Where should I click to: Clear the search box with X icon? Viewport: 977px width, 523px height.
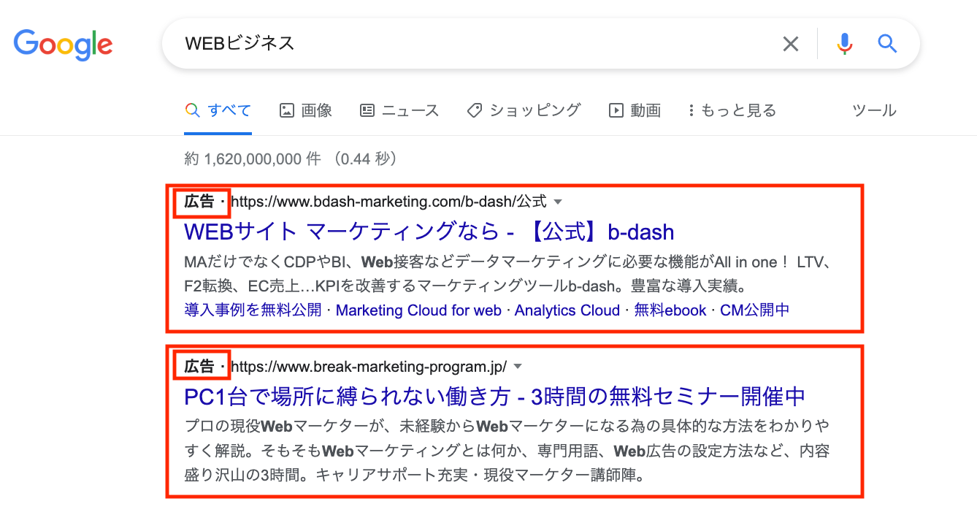click(790, 45)
